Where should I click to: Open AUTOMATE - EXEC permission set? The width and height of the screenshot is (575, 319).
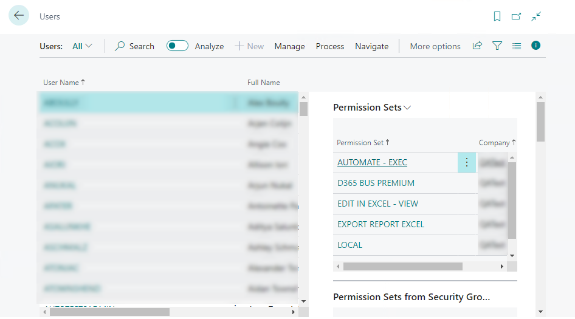(372, 162)
